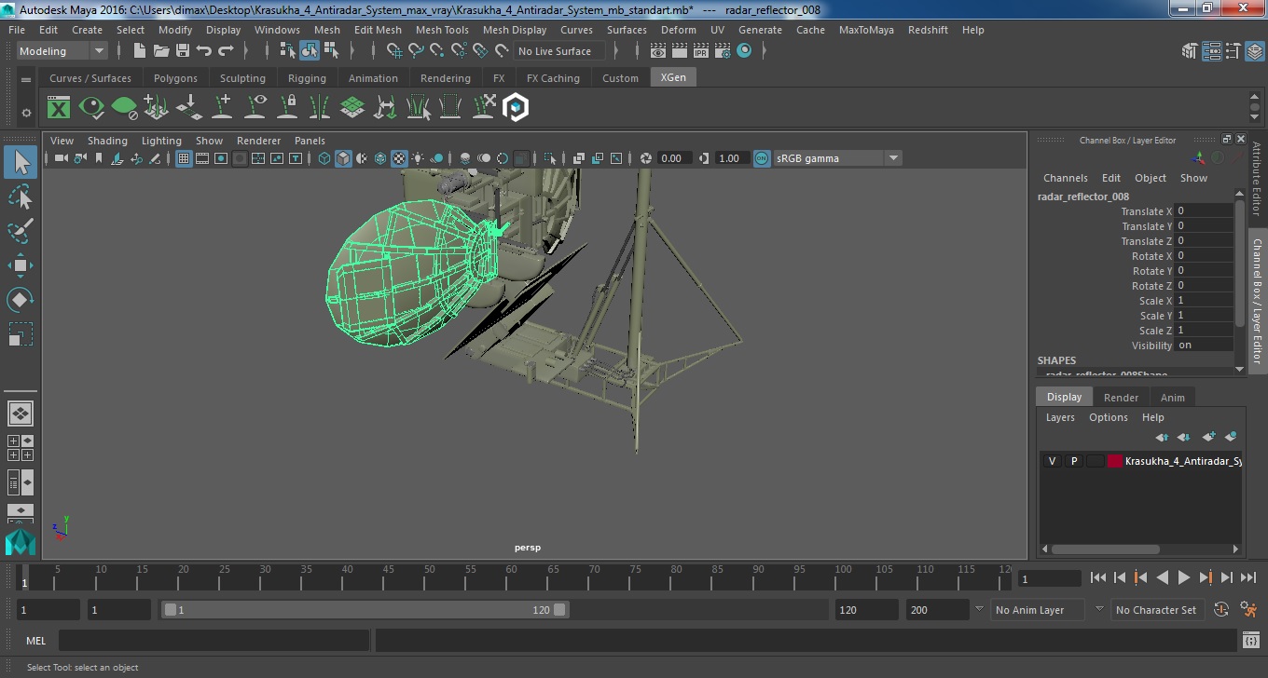1268x678 pixels.
Task: Open Render Settings icon
Action: click(x=723, y=51)
